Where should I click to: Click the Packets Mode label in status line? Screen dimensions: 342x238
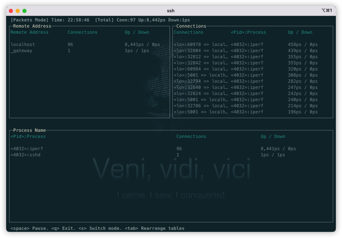pos(29,20)
